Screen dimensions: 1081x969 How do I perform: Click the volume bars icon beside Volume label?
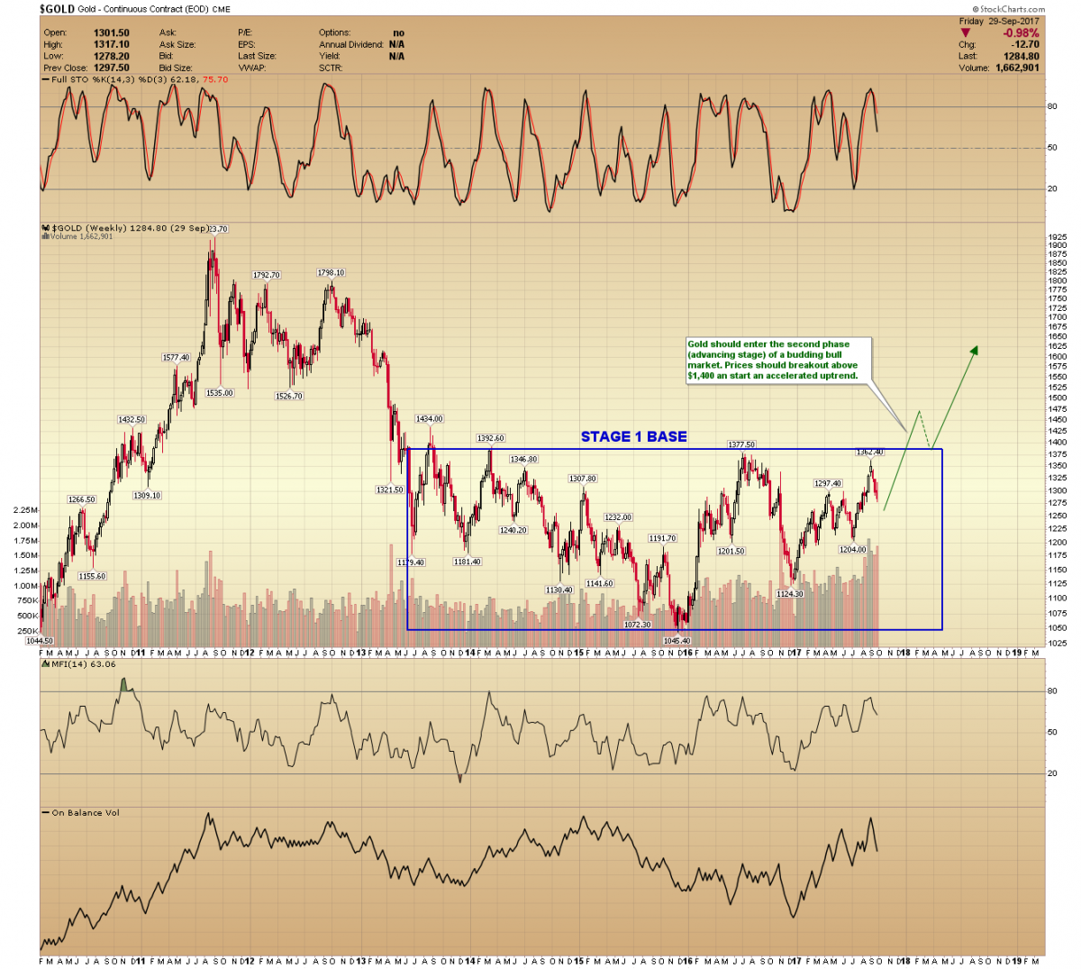[46, 237]
